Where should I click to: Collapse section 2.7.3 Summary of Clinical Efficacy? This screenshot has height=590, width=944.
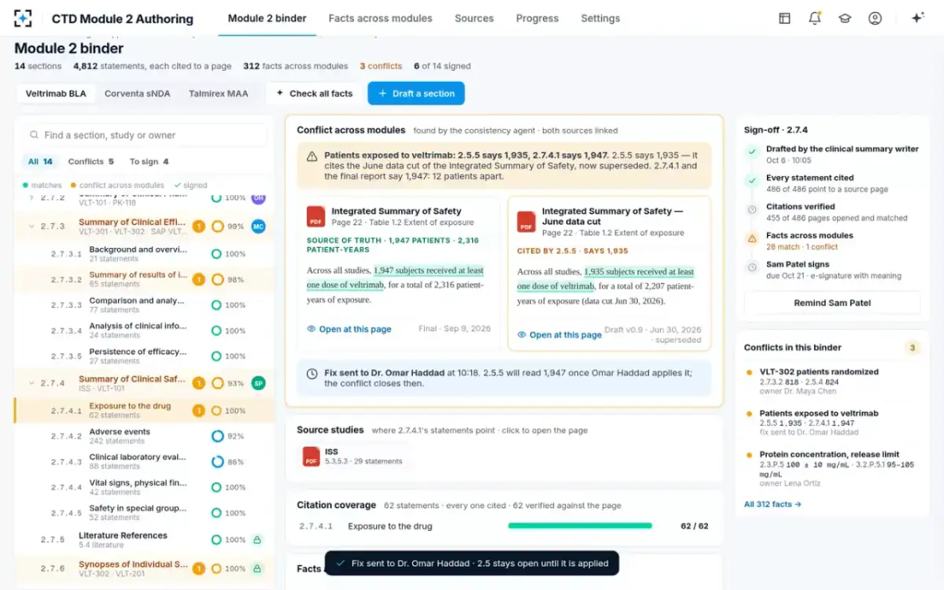point(31,227)
